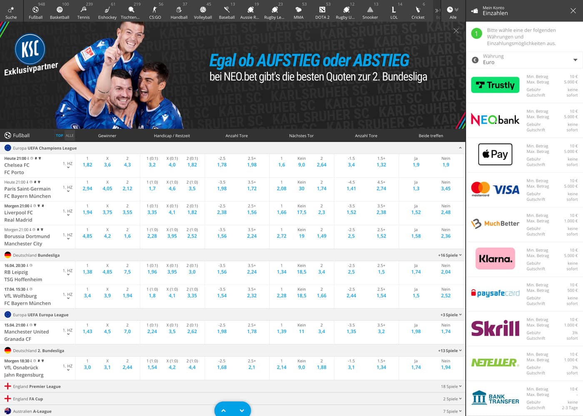Select the Cricket sport icon
The width and height of the screenshot is (583, 416).
click(418, 10)
